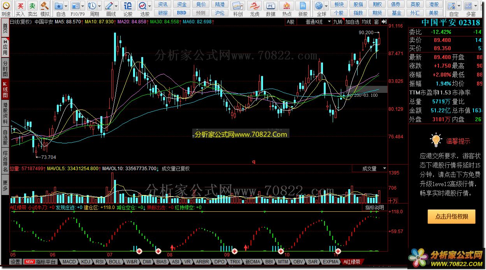
Task: Select the A红绿带 indicator tab
Action: [352, 262]
